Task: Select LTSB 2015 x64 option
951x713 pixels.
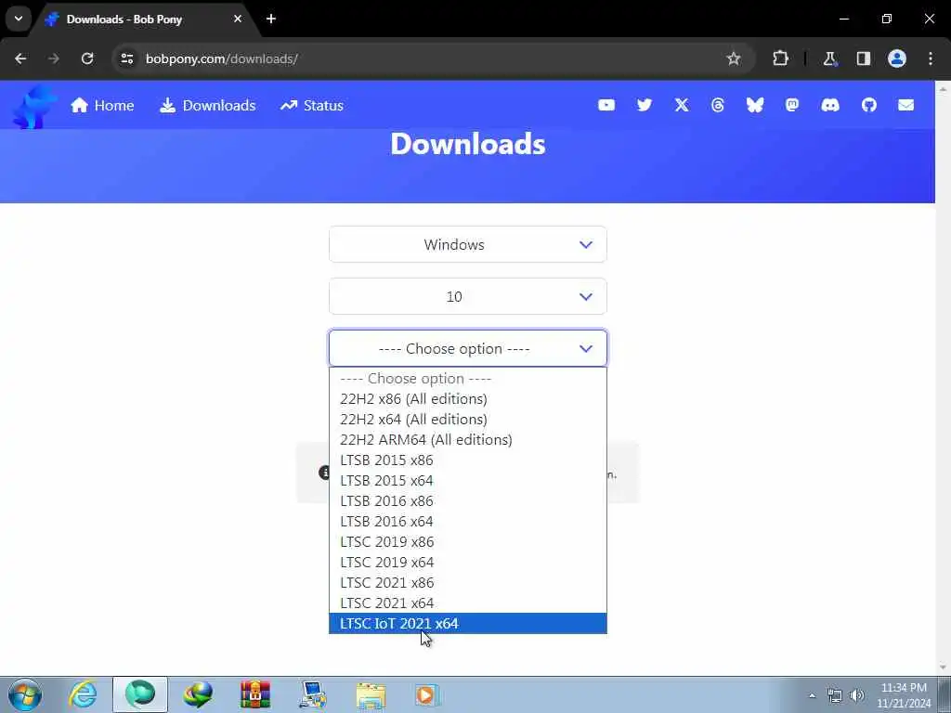Action: tap(468, 481)
